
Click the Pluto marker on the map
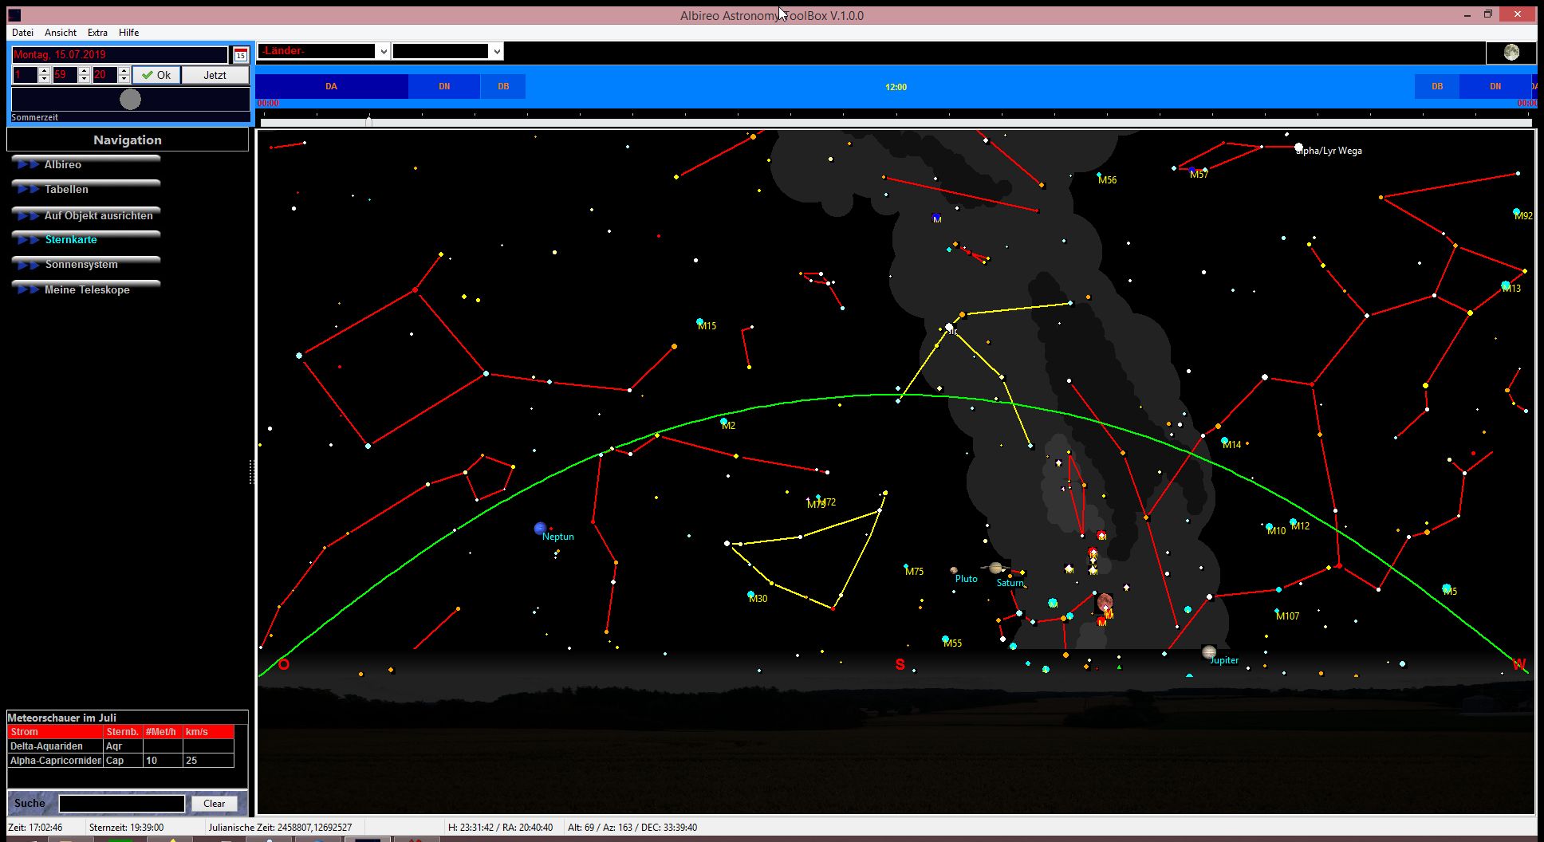point(954,570)
